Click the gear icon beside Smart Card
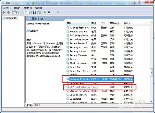 [x=68, y=67]
